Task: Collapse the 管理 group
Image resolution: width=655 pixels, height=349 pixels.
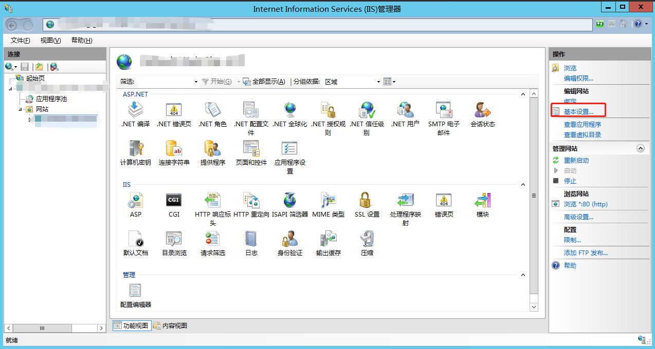Action: [523, 275]
